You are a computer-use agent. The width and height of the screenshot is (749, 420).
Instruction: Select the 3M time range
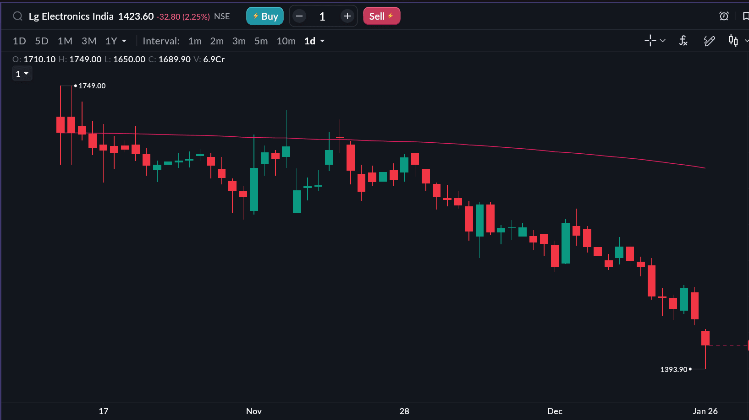coord(89,41)
